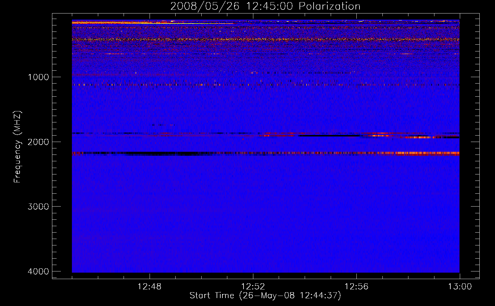Screen dimensions: 495x306
Task: Click the plot title '2008/05/26 12:45:00 Polarization'
Action: point(265,6)
